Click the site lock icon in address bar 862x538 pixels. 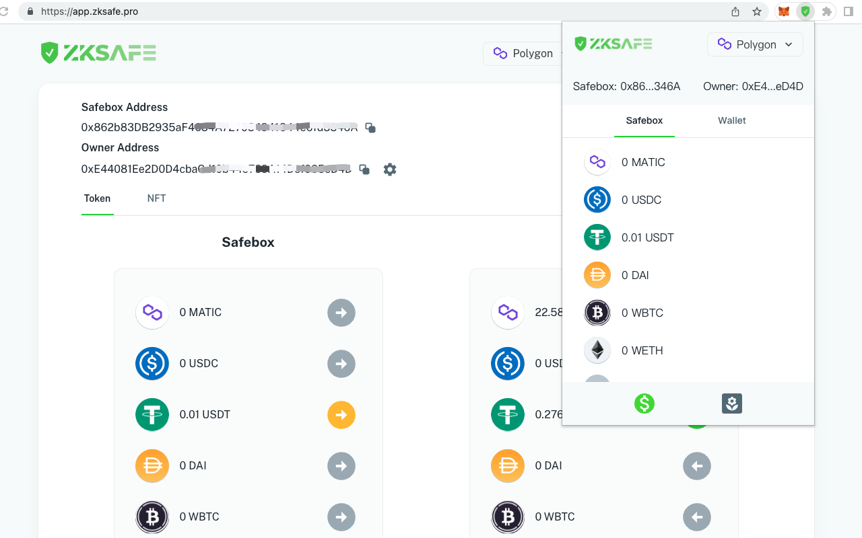point(30,11)
